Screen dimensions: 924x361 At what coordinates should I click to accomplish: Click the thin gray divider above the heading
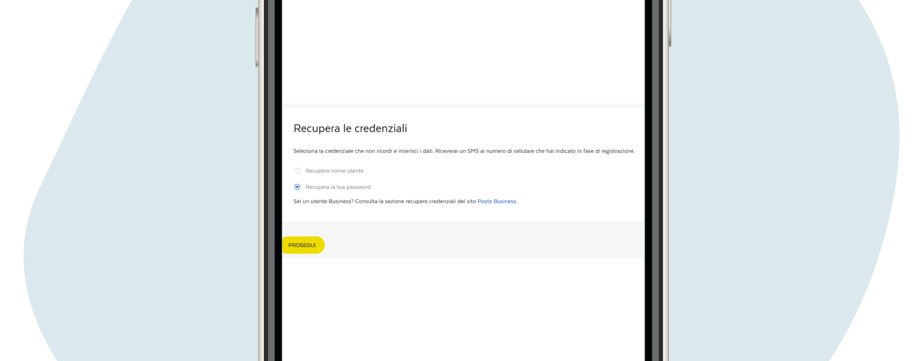pos(463,105)
